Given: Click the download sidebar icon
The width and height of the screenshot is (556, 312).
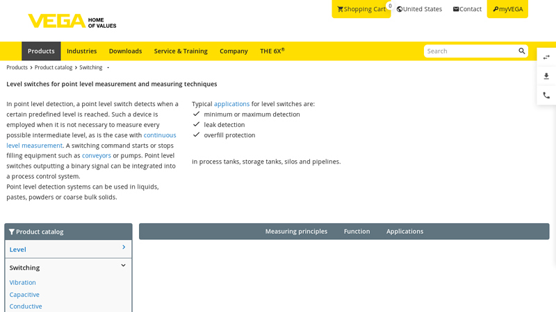Looking at the screenshot, I should tap(546, 76).
